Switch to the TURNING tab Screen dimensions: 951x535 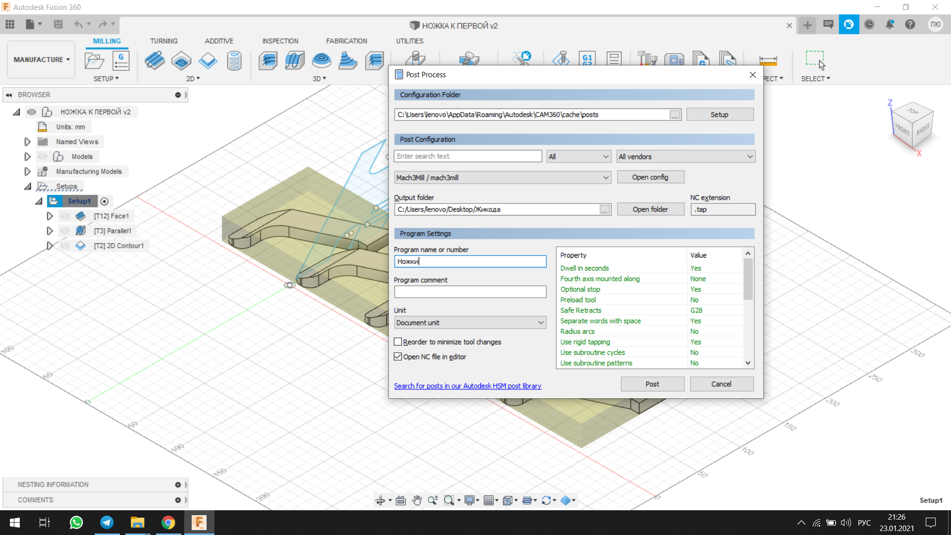[x=164, y=41]
